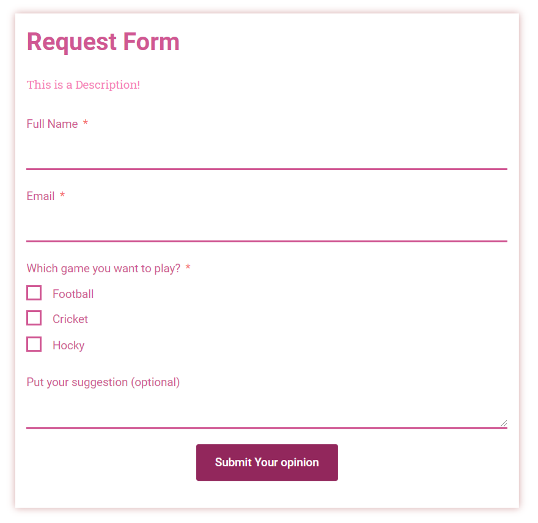Click the Put your suggestion label
538x523 pixels.
[x=103, y=382]
